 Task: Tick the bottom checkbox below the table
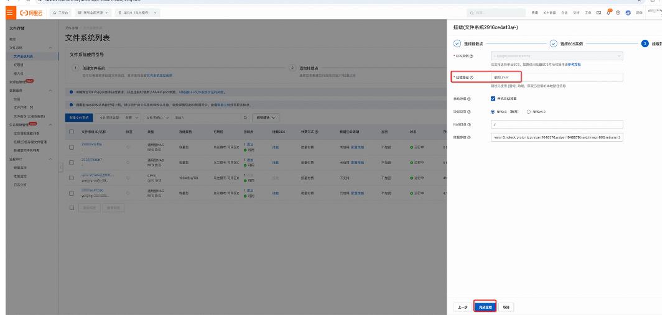point(72,208)
